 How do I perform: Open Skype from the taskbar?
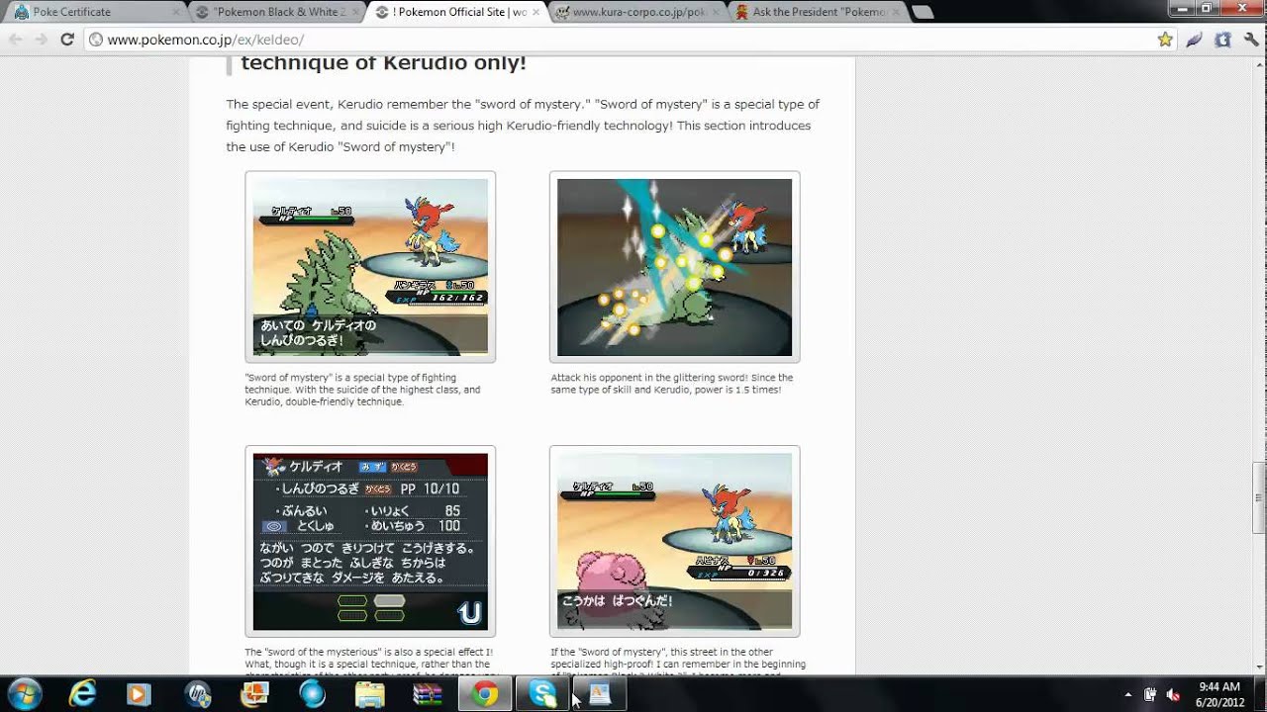[542, 694]
